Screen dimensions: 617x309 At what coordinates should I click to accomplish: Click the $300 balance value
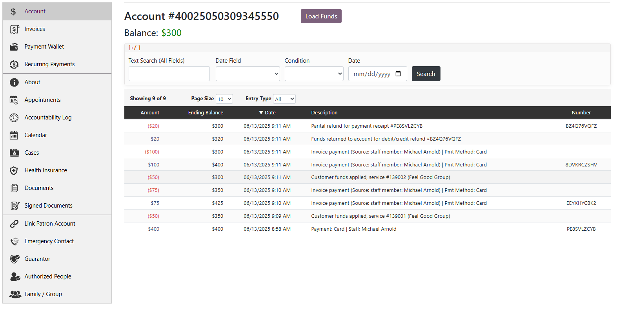pyautogui.click(x=171, y=33)
